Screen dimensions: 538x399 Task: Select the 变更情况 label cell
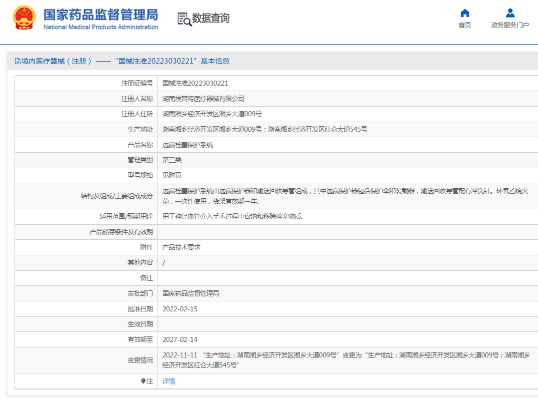click(86, 360)
